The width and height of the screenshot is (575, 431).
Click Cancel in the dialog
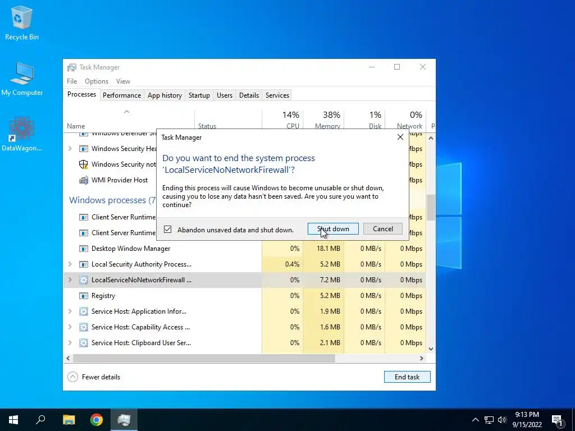[x=383, y=229]
